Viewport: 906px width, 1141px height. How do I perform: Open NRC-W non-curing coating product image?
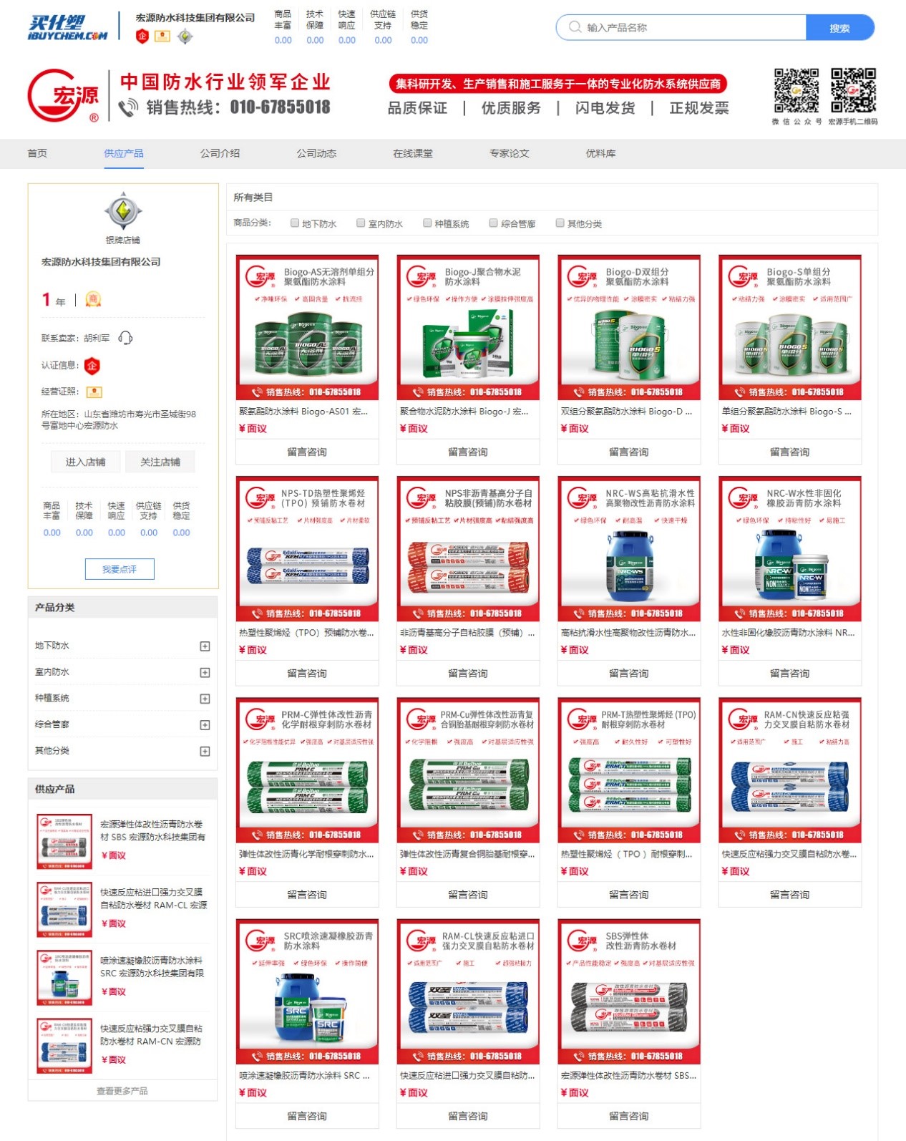(790, 549)
